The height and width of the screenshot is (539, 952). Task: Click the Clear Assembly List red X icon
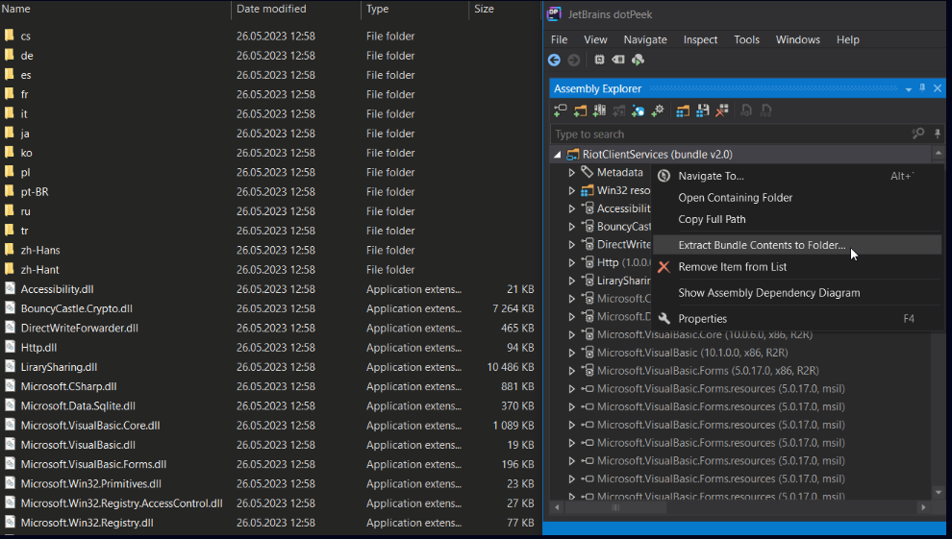(x=722, y=110)
